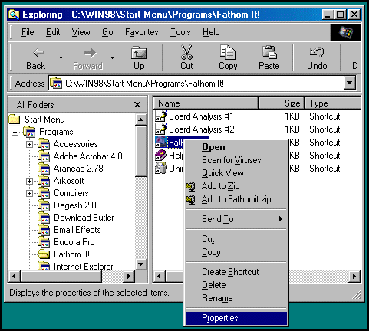This screenshot has width=369, height=331.
Task: Open the Back history dropdown arrow
Action: (61, 57)
